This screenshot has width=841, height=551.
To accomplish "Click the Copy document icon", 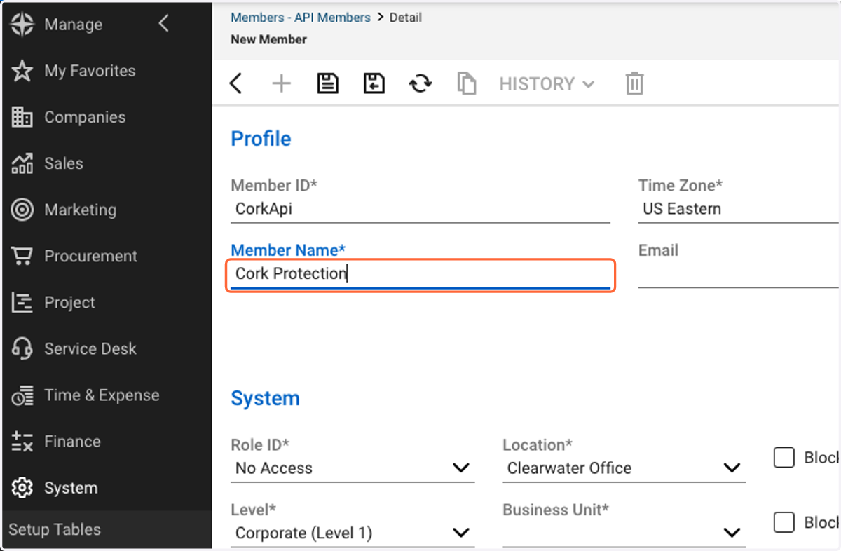I will [467, 84].
